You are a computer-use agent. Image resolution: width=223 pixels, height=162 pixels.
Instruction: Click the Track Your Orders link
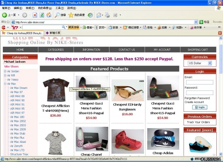198,122
